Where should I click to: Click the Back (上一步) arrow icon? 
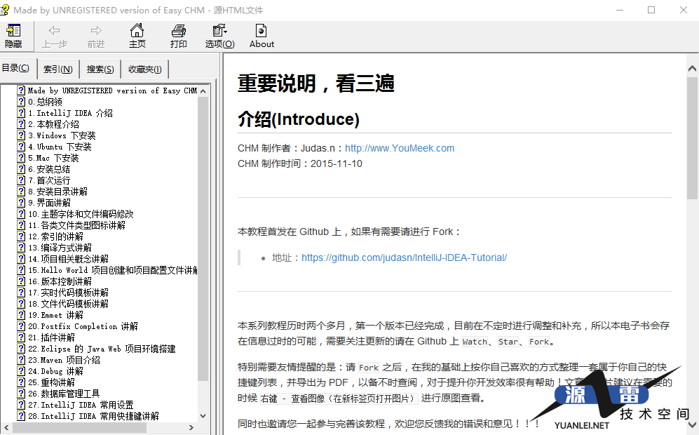[55, 31]
